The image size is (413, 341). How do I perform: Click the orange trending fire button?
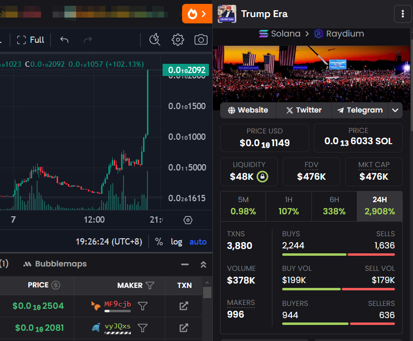[197, 14]
